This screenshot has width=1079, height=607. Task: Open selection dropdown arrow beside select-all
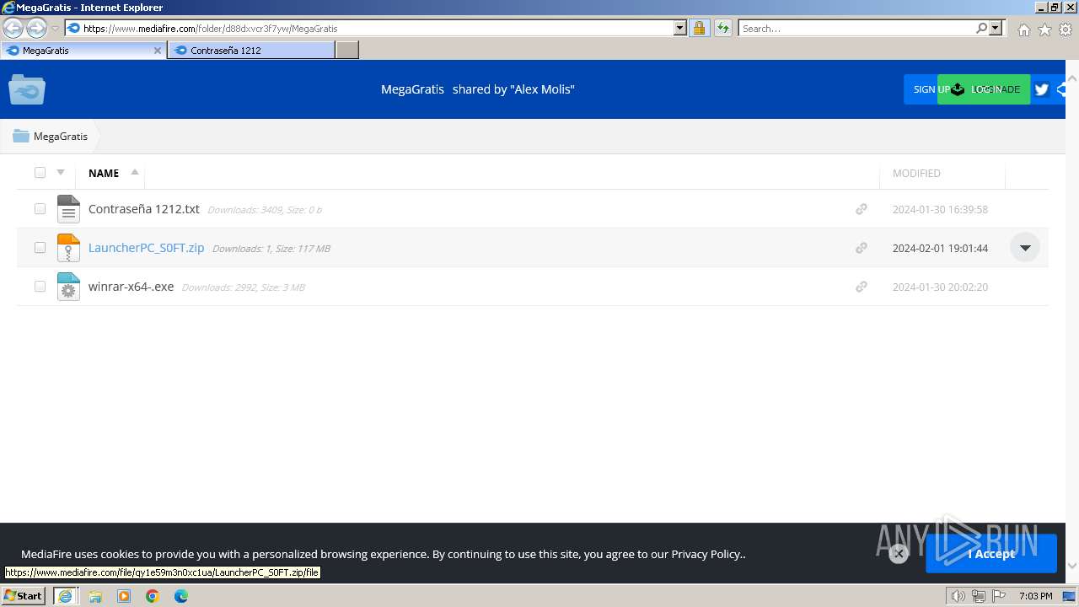(61, 173)
